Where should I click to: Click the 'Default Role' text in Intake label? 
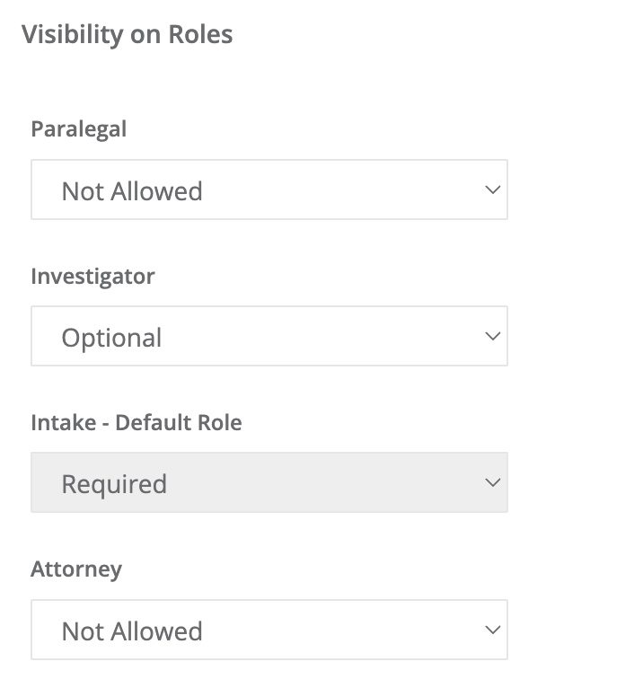[x=179, y=423]
